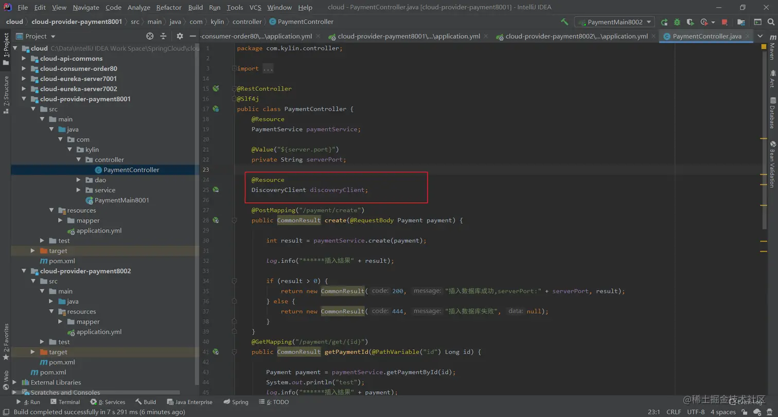Open the Spring tool window
The height and width of the screenshot is (417, 778).
click(x=236, y=402)
